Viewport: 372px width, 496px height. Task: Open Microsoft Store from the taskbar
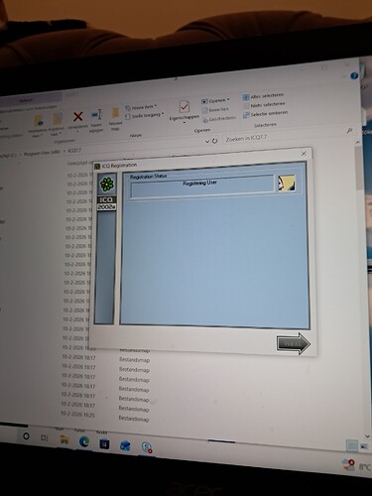tap(104, 444)
